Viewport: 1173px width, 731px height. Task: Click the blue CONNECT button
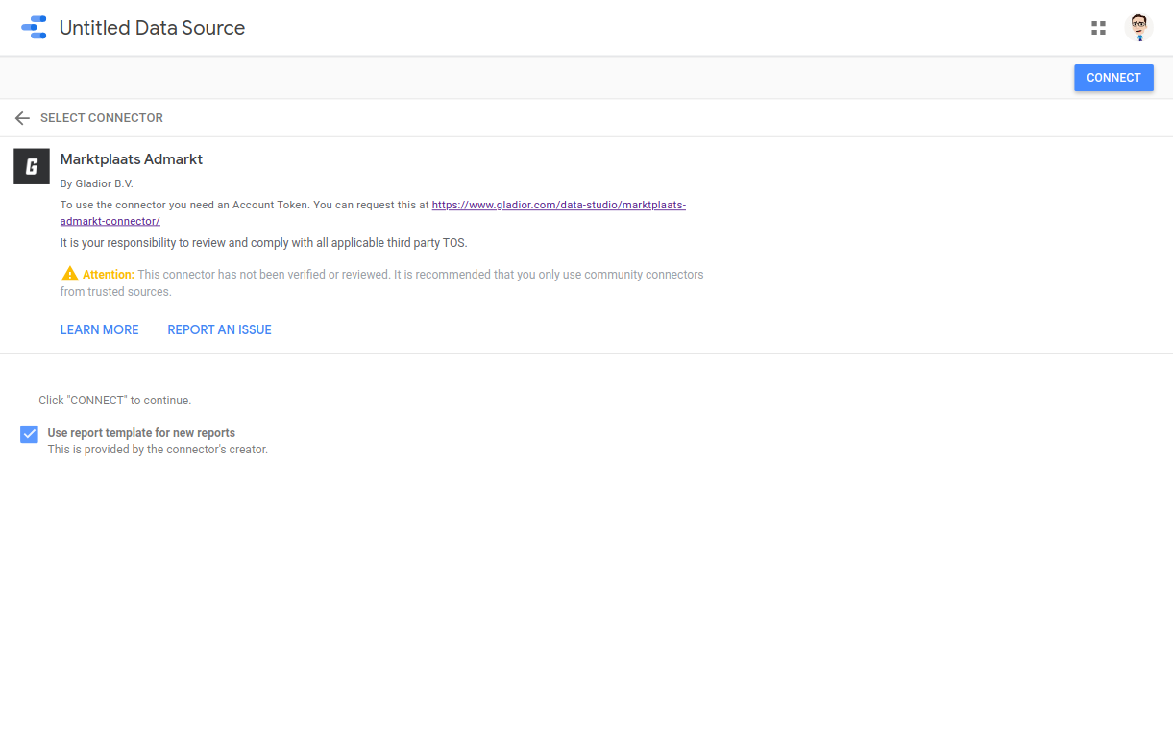click(1113, 78)
